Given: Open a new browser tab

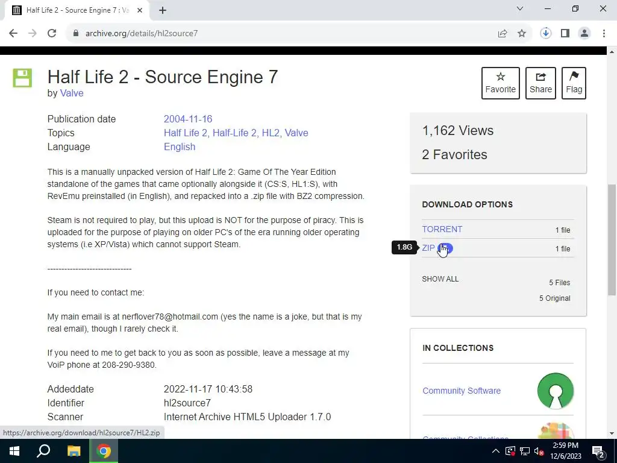Looking at the screenshot, I should click(163, 11).
